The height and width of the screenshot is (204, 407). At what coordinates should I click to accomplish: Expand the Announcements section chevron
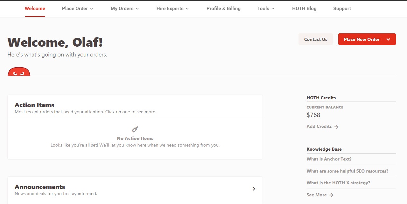point(254,189)
